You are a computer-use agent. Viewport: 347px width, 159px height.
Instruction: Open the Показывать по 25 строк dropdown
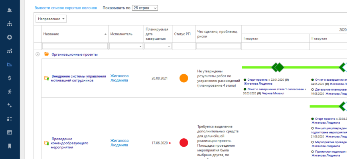[145, 8]
